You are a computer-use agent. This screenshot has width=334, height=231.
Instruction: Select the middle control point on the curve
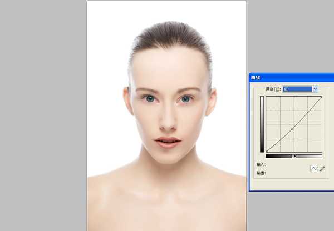tap(292, 129)
